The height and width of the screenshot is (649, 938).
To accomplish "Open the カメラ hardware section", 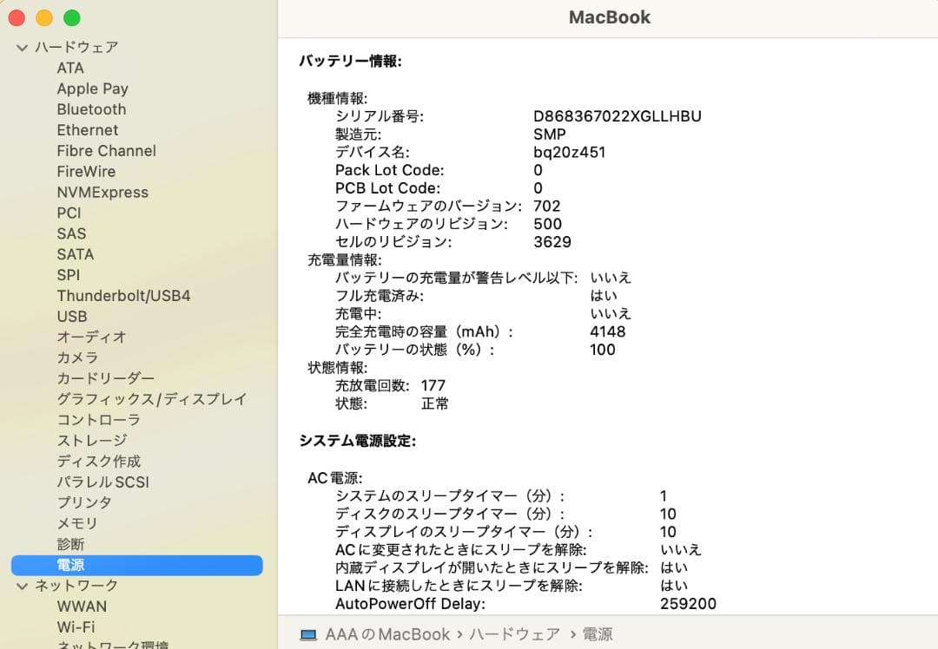I will coord(76,357).
